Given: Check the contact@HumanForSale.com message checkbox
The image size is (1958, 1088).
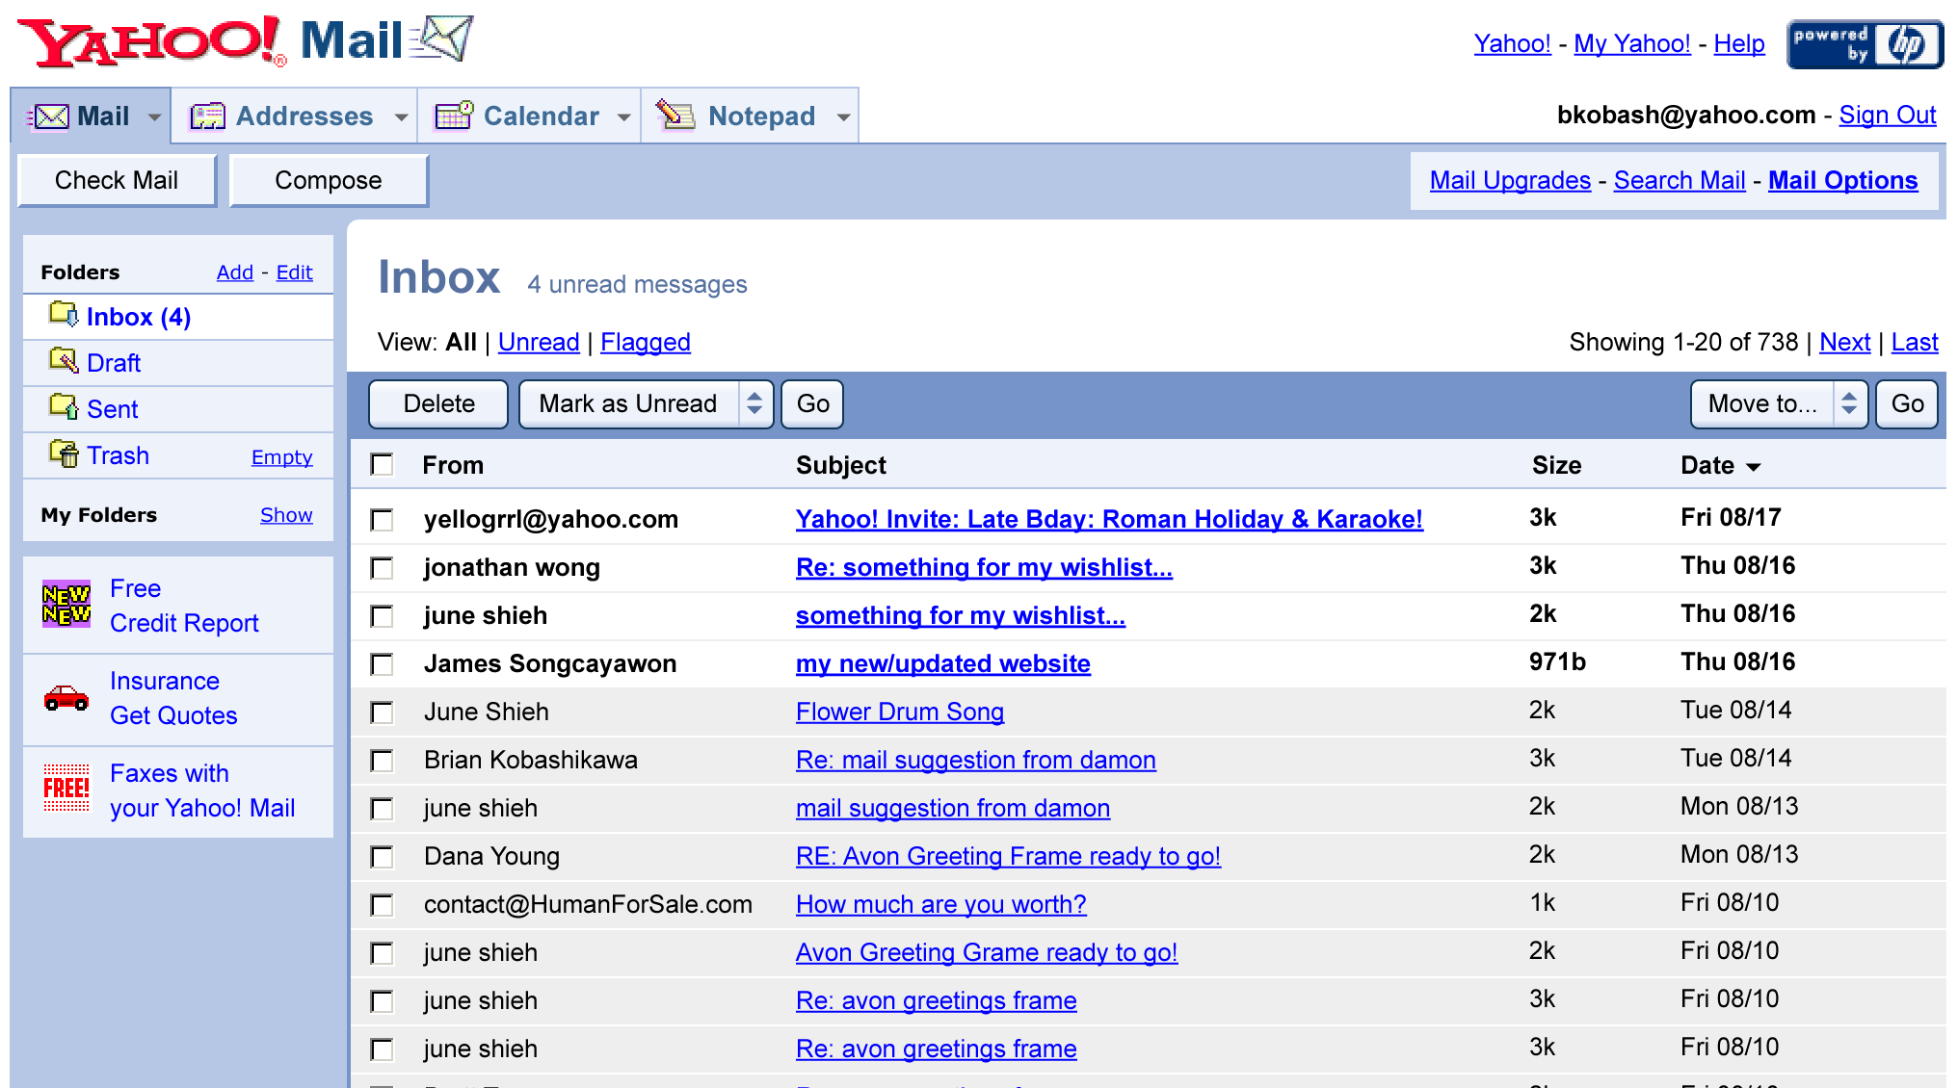Looking at the screenshot, I should (x=383, y=905).
